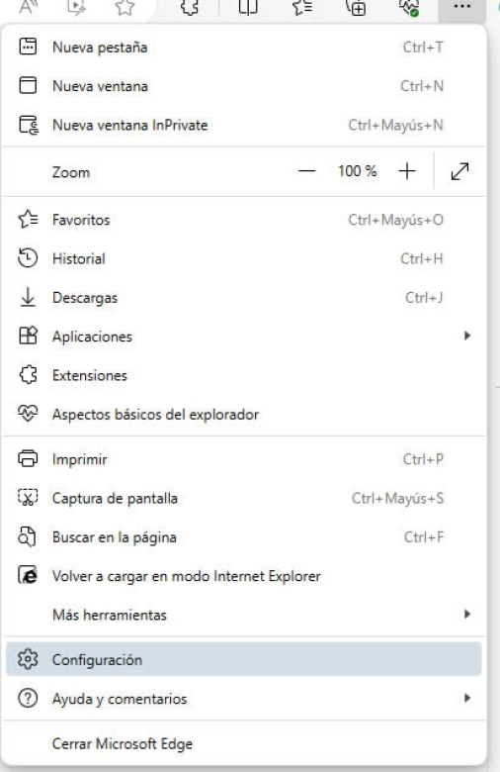
Task: Open Descargas from the menu
Action: click(x=244, y=297)
